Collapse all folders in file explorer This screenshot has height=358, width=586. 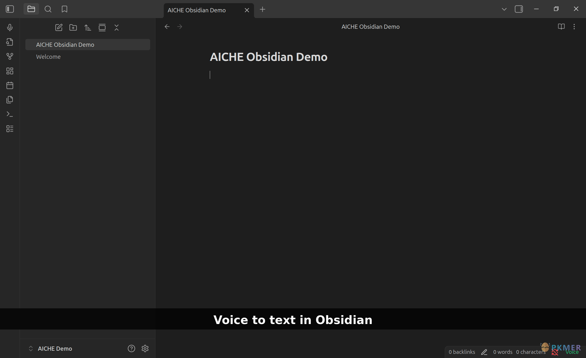[x=116, y=27]
